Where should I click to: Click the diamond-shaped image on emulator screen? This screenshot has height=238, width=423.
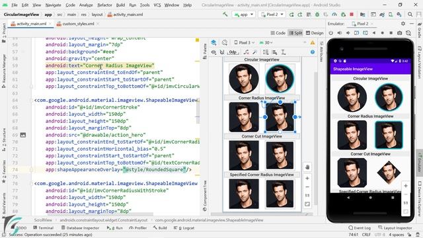[x=389, y=173]
